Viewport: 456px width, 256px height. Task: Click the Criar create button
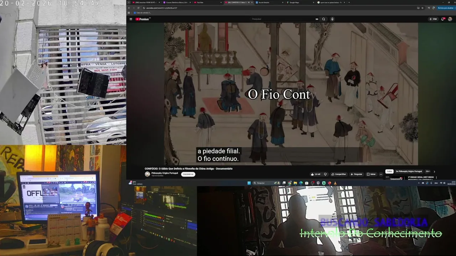point(433,19)
